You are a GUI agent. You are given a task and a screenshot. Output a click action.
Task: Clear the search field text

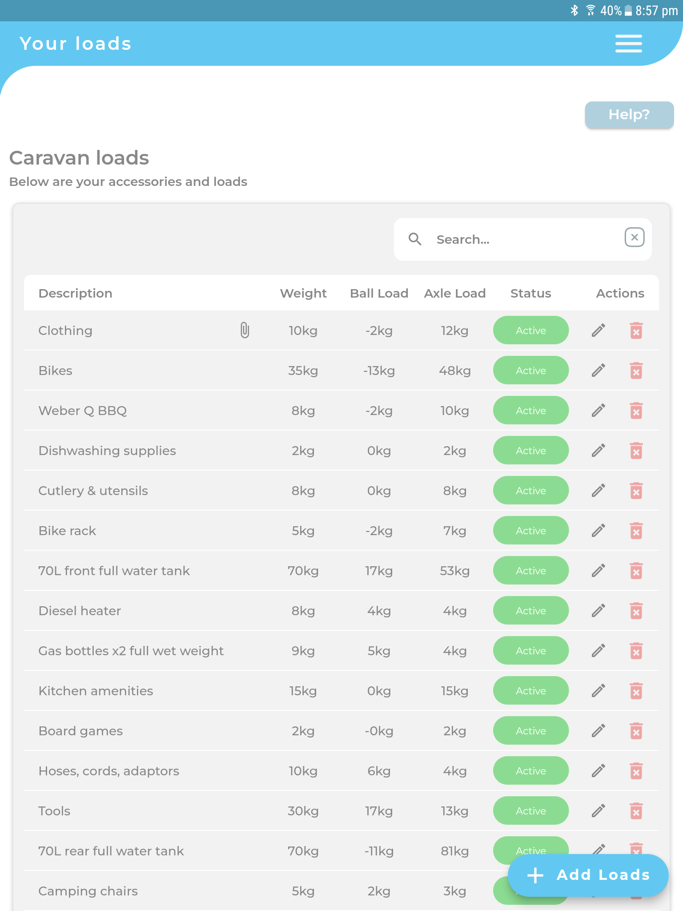pos(635,238)
